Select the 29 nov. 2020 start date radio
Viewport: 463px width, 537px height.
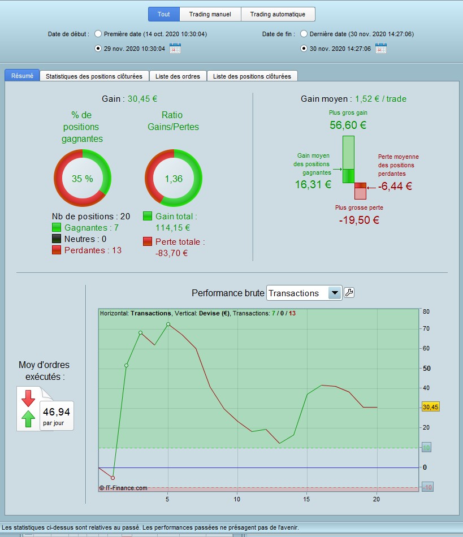click(x=98, y=49)
